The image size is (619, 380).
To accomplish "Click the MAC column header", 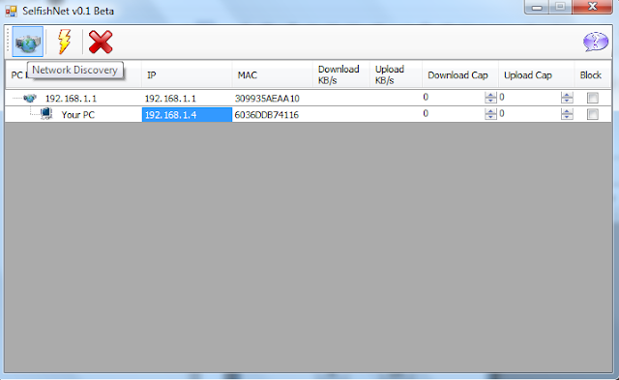I will (273, 75).
